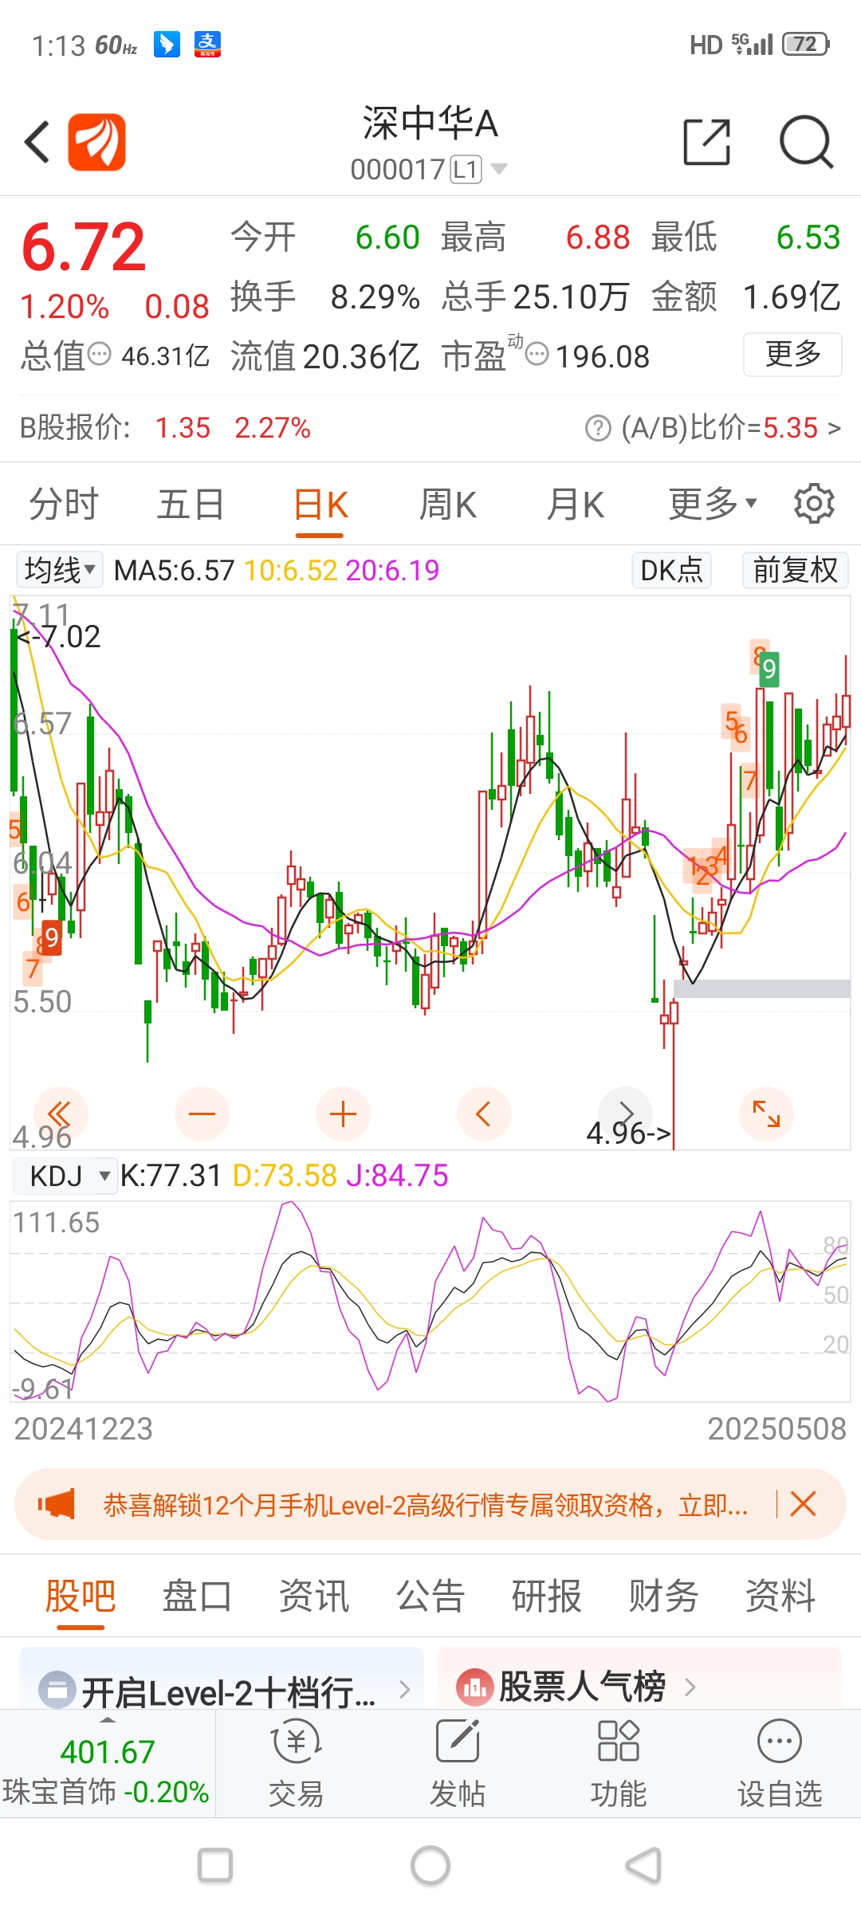Tap 设自选 add to watchlist

coord(780,1763)
